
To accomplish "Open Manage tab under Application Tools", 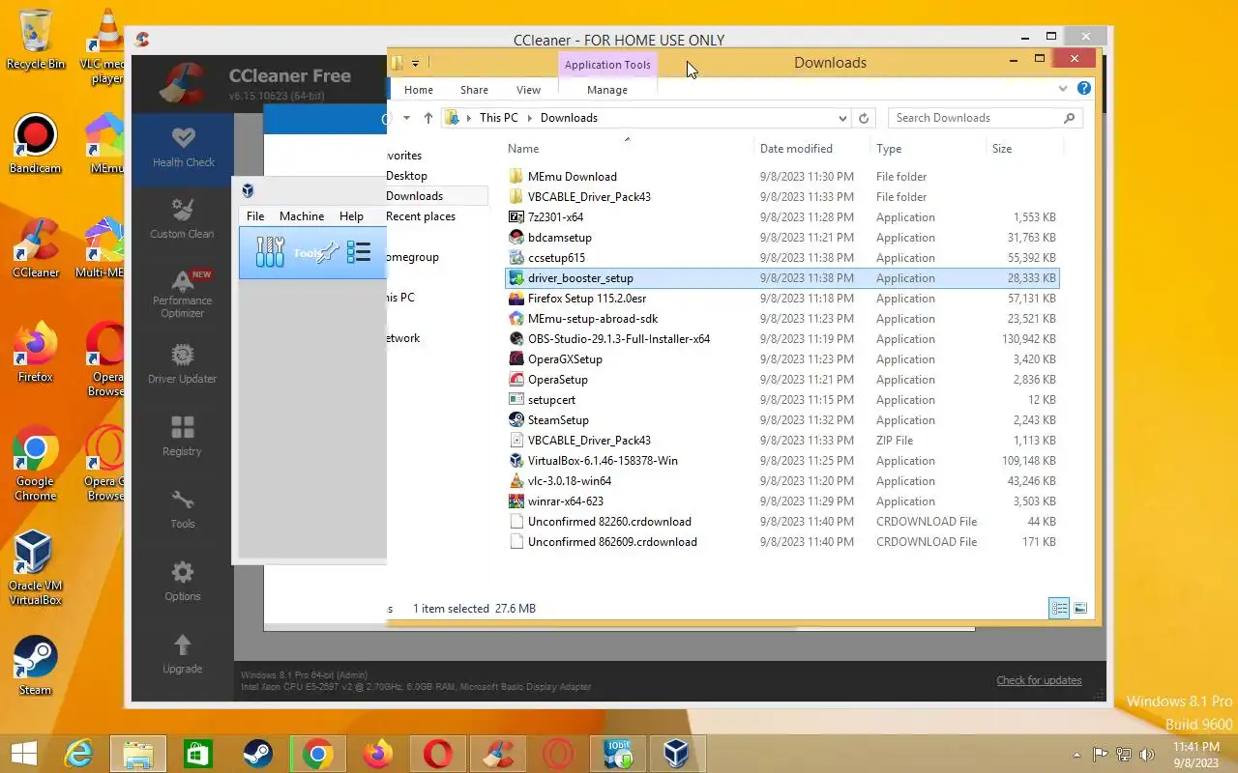I will coord(607,90).
